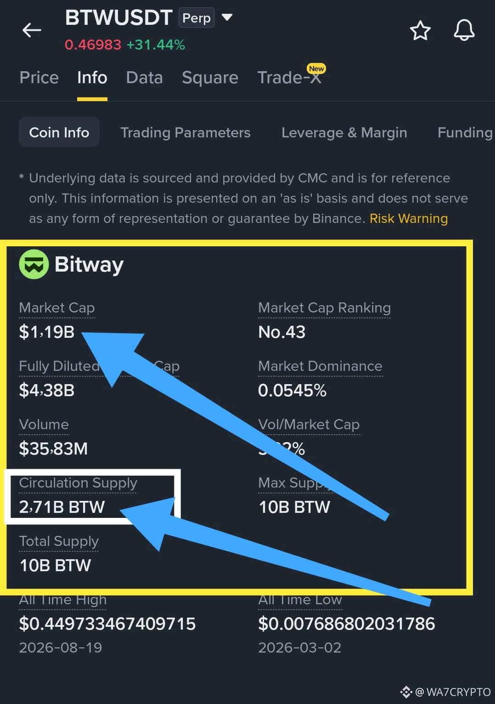Open Leverage & Margin section
The image size is (495, 704).
(344, 132)
